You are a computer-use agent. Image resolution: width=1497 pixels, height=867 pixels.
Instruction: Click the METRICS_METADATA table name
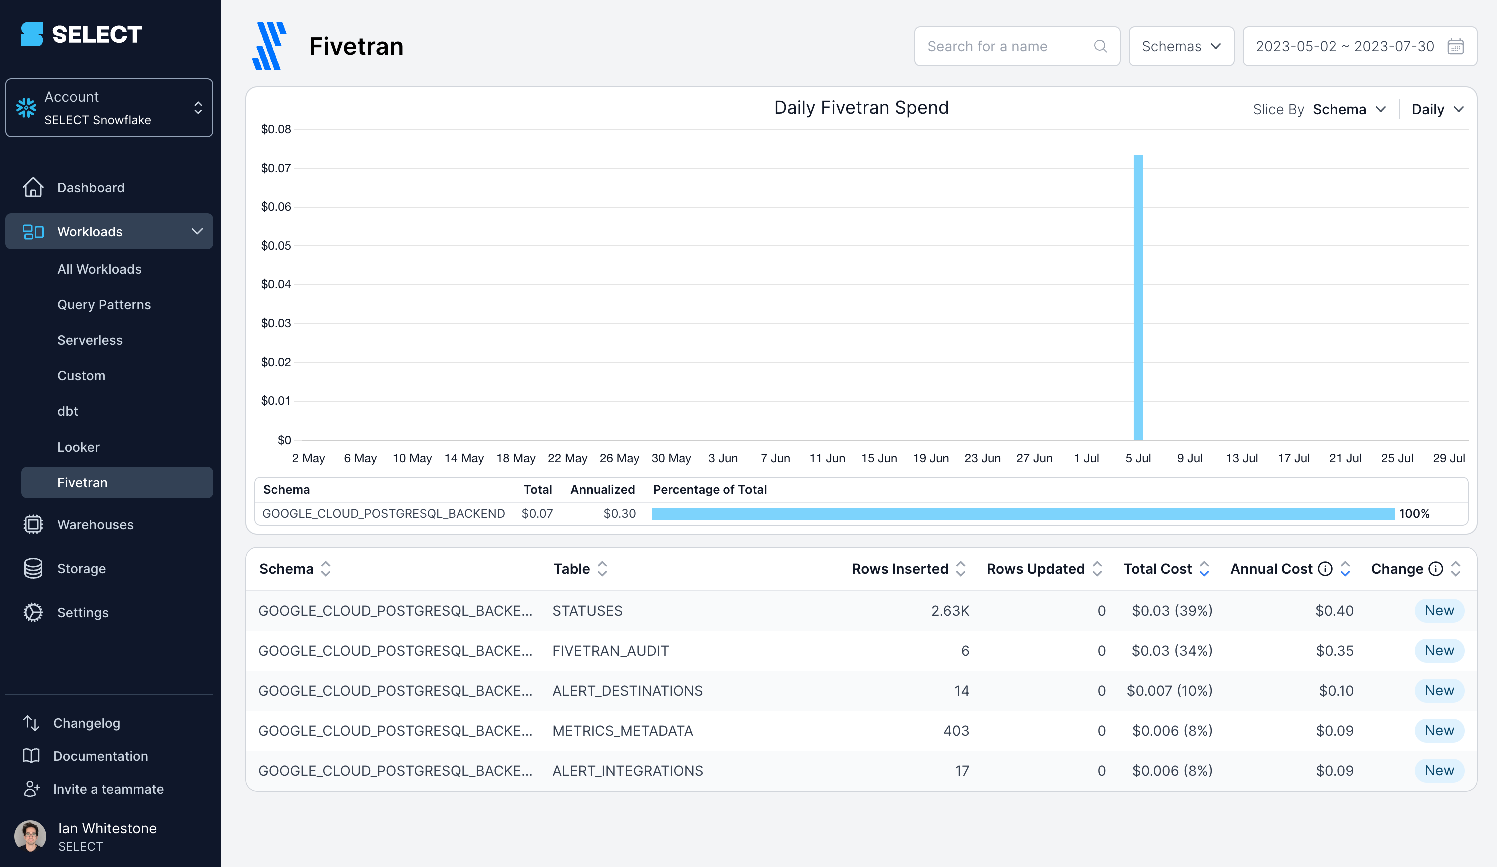point(623,731)
